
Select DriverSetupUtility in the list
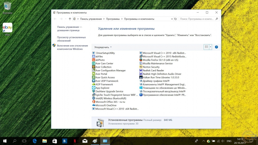click(x=103, y=53)
